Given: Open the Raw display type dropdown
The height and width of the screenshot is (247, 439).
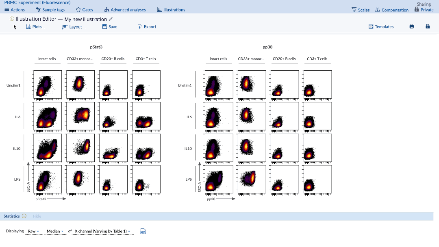Looking at the screenshot, I should [x=33, y=231].
